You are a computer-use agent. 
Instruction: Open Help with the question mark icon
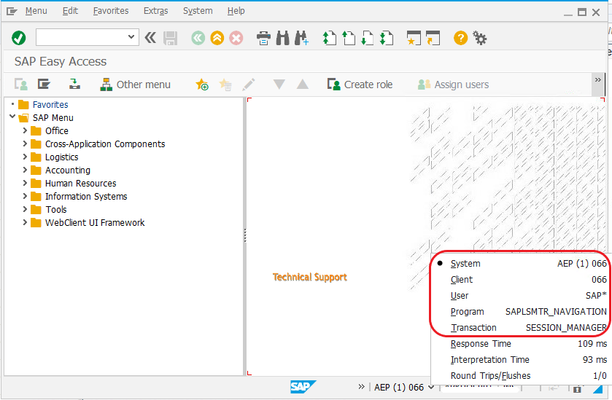460,38
